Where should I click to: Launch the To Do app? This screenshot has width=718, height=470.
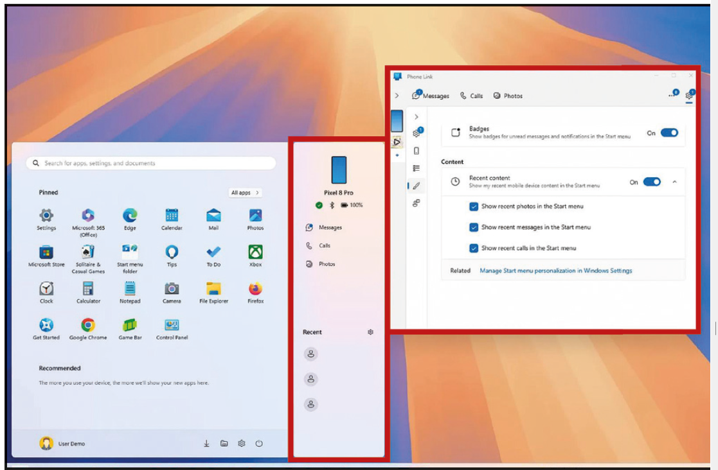213,256
